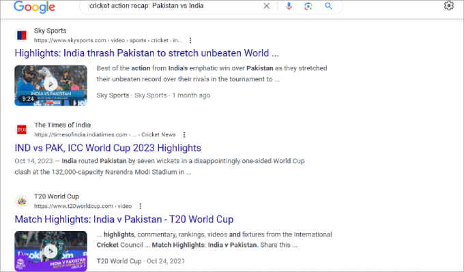Image resolution: width=464 pixels, height=272 pixels.
Task: Open more options for Sky Sports result
Action: click(190, 40)
